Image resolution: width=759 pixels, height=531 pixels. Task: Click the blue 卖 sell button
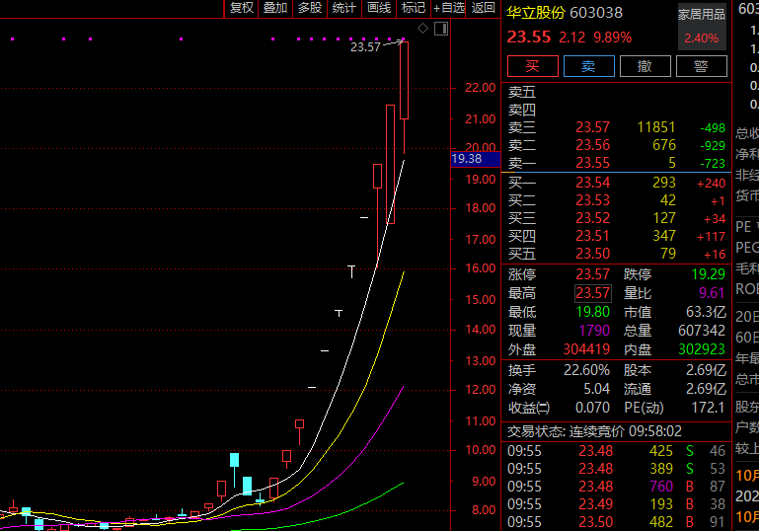coord(588,66)
